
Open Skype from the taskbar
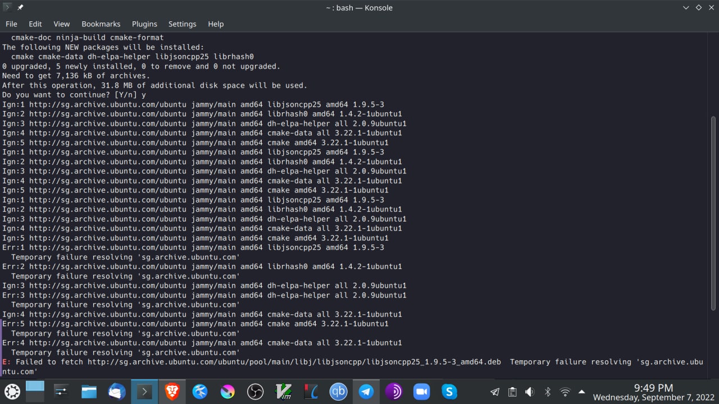(449, 391)
